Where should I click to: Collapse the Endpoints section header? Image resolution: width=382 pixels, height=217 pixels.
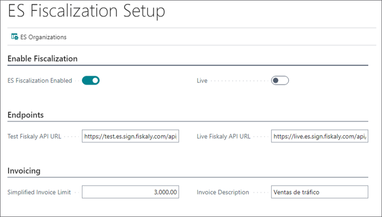click(26, 115)
